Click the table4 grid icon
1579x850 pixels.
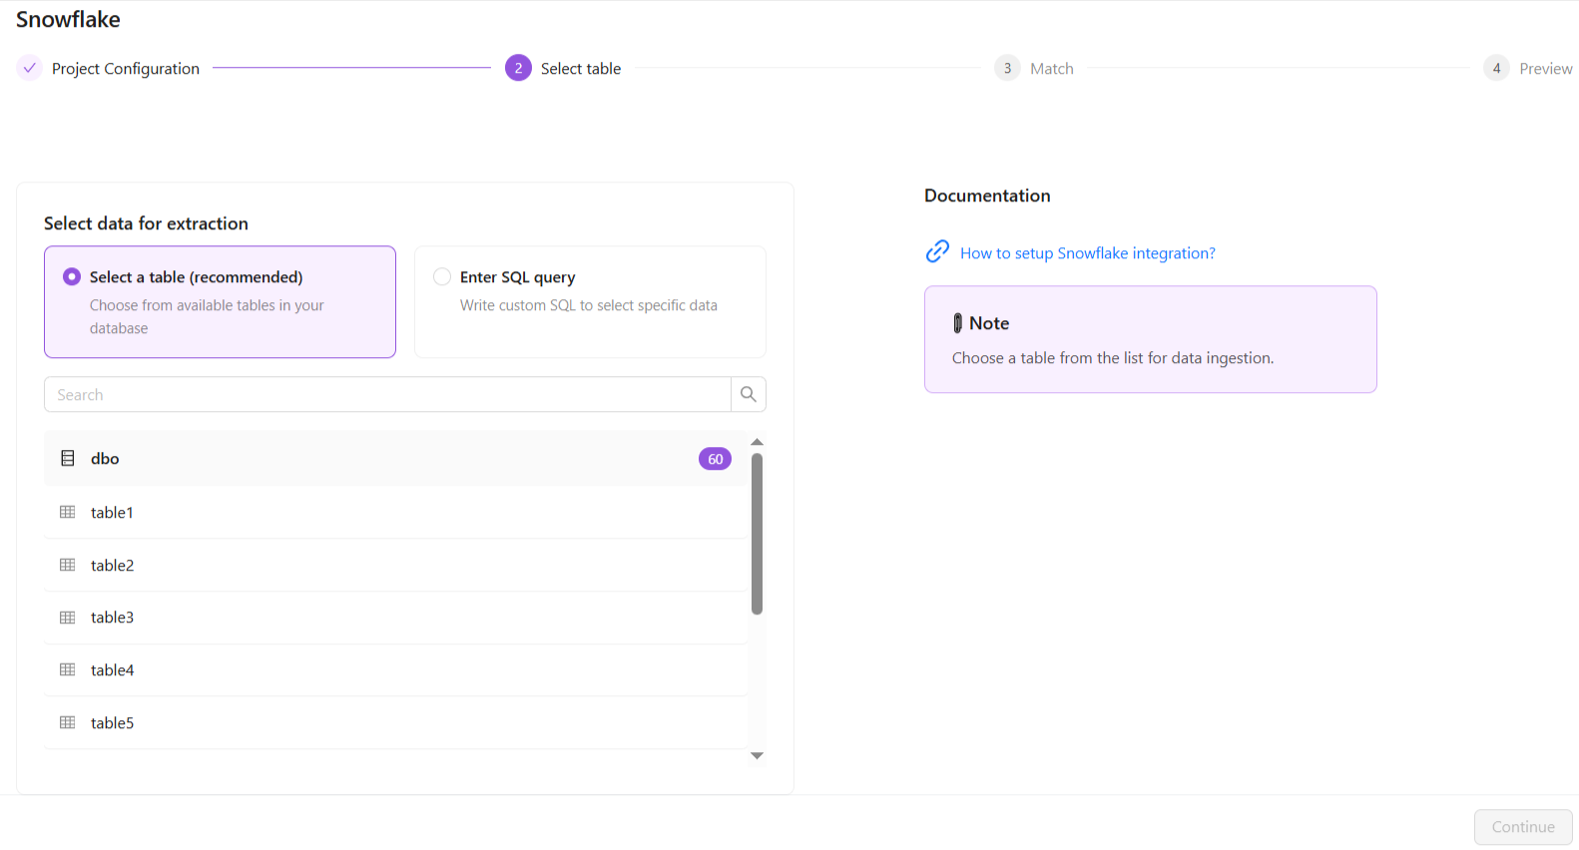(x=68, y=669)
